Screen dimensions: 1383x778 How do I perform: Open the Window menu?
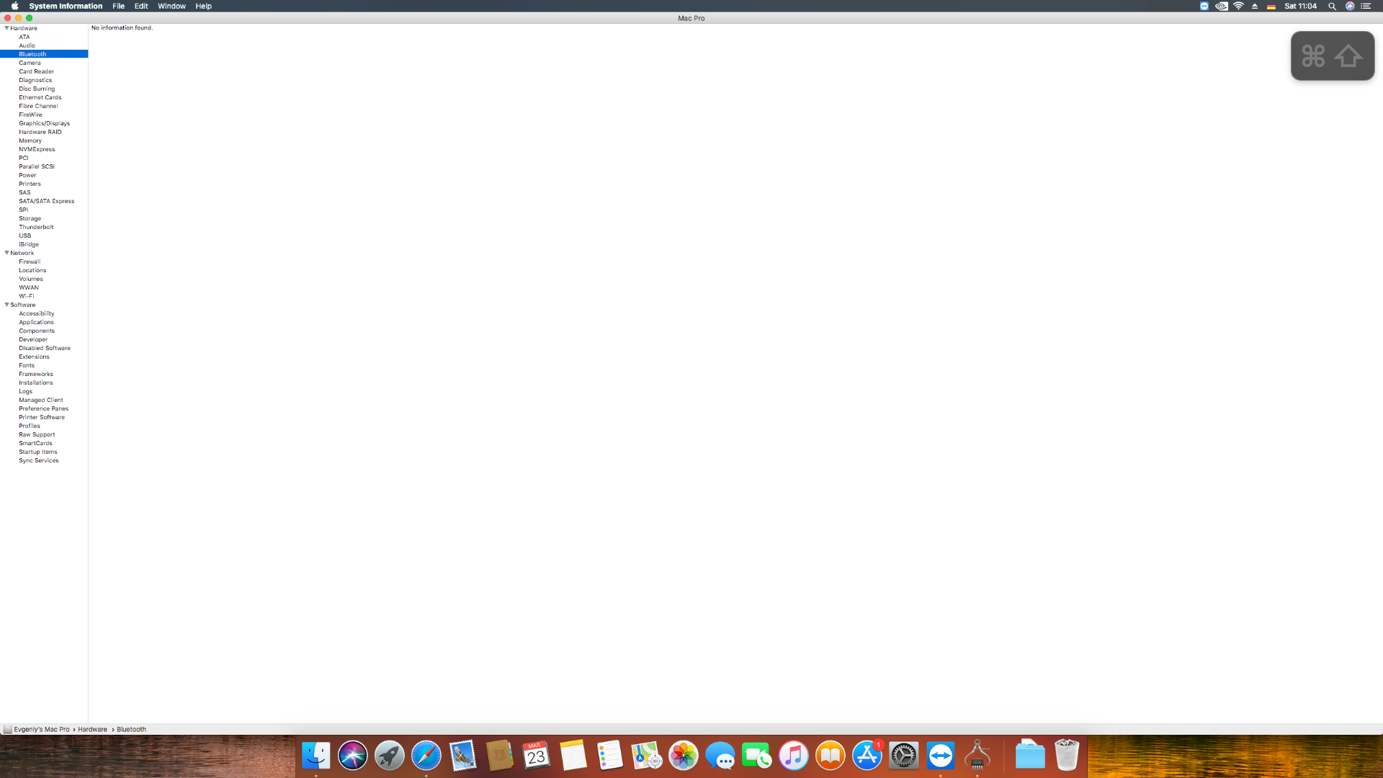coord(171,6)
